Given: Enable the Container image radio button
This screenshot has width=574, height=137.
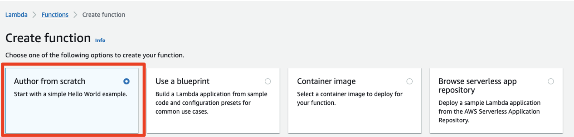Looking at the screenshot, I should pos(409,81).
